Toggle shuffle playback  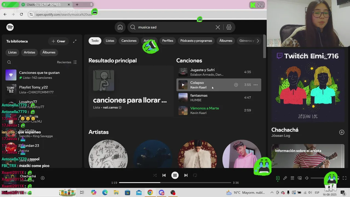point(155,175)
